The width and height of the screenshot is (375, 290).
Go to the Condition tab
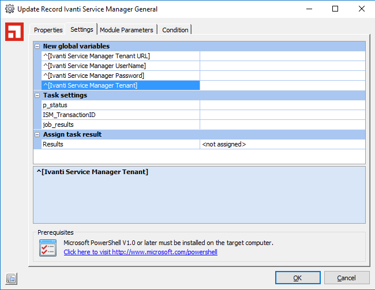click(175, 30)
